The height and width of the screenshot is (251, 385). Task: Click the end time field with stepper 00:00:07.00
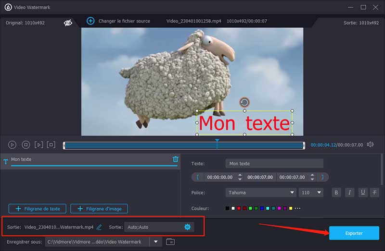tap(292, 177)
